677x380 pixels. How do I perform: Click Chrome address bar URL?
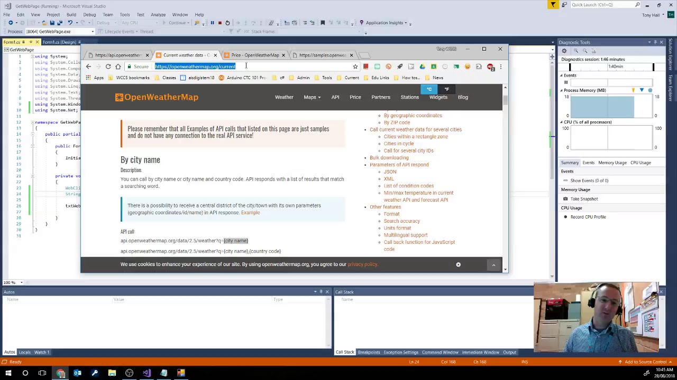195,66
